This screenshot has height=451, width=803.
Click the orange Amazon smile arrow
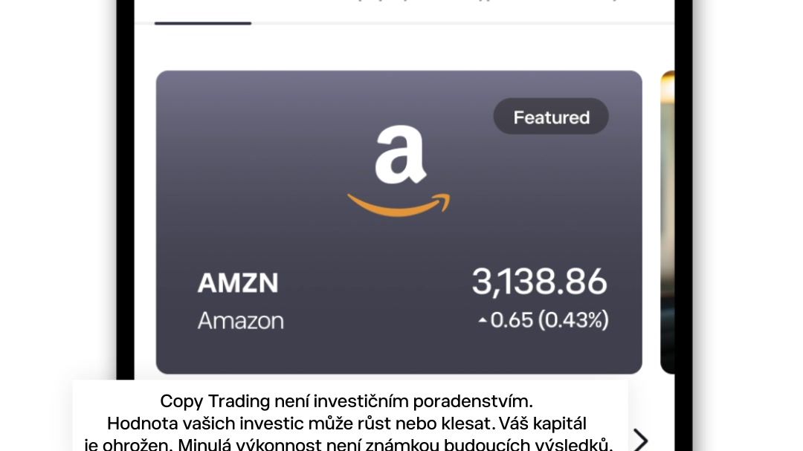399,205
